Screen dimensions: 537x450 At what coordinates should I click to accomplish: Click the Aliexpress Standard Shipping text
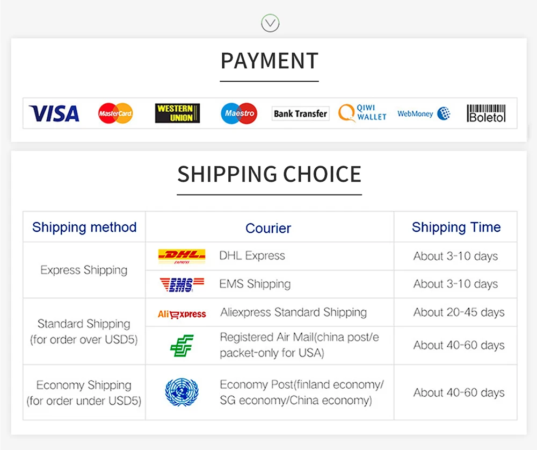293,312
